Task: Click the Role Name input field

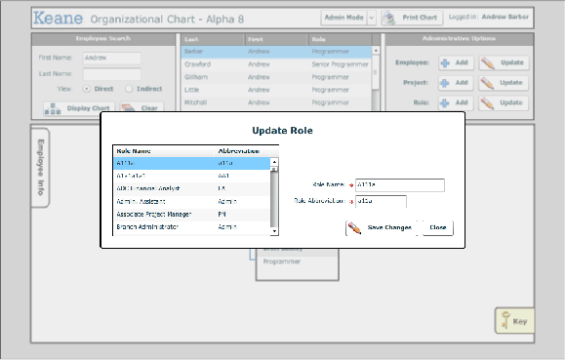Action: click(x=400, y=185)
